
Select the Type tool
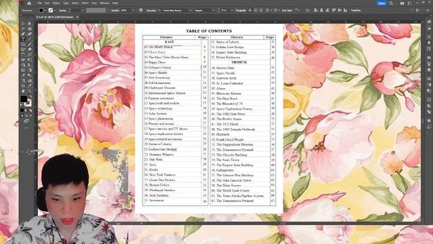coord(23,39)
